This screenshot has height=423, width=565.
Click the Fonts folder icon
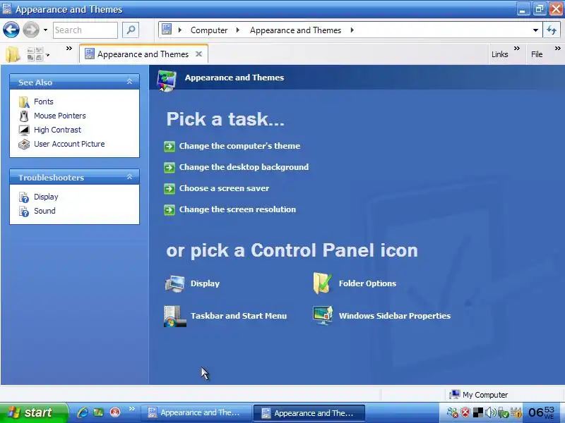[24, 102]
